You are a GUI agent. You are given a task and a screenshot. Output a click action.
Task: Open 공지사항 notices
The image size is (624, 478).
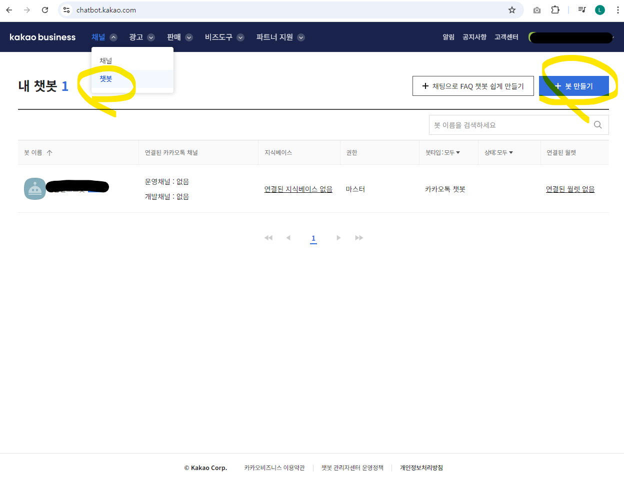(474, 37)
